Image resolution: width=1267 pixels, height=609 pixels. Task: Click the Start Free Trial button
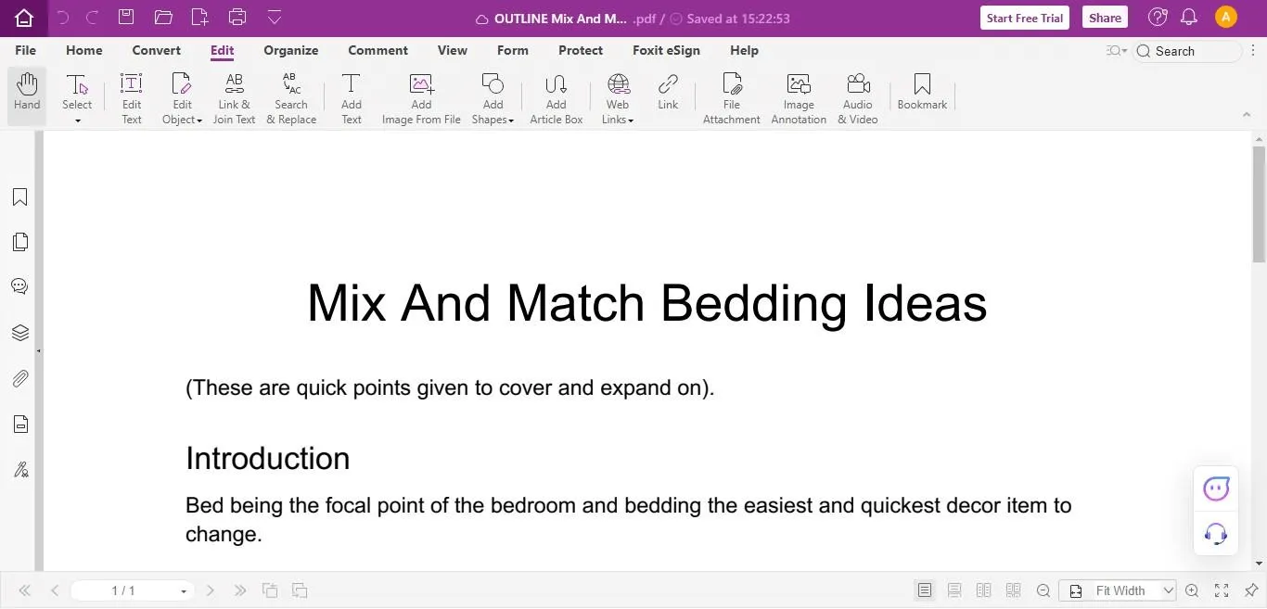(1025, 18)
